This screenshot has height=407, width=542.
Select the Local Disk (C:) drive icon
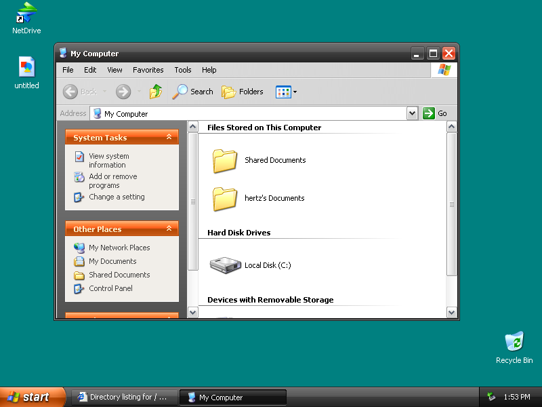coord(226,265)
